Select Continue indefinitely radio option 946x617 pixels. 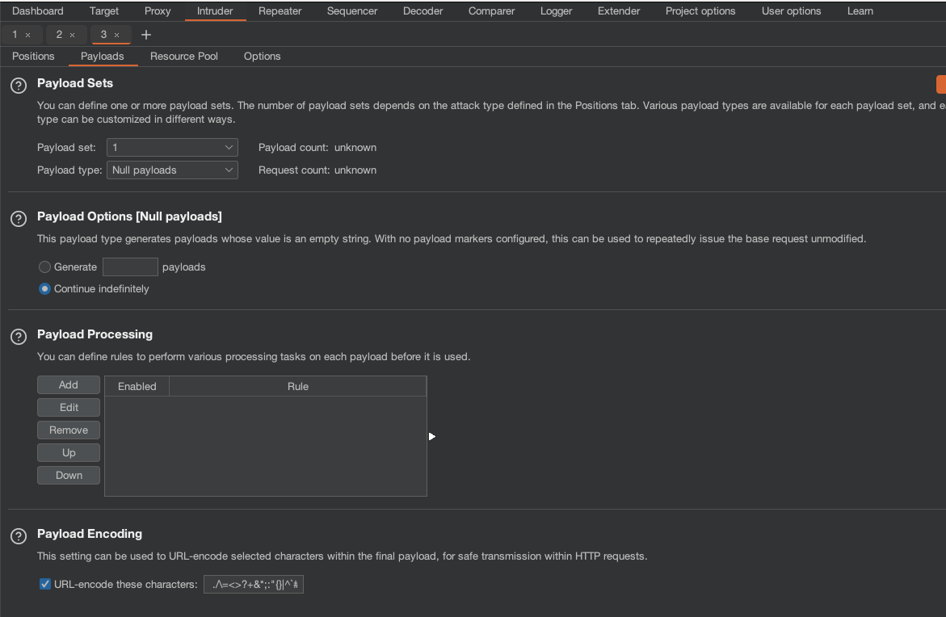pyautogui.click(x=45, y=289)
